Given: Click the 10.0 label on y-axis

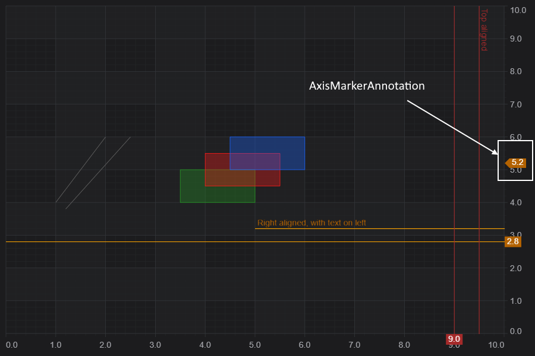Looking at the screenshot, I should (x=518, y=10).
